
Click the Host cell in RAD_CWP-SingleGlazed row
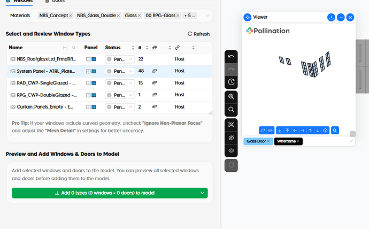180,83
